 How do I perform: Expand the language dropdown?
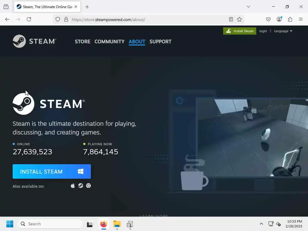(283, 31)
